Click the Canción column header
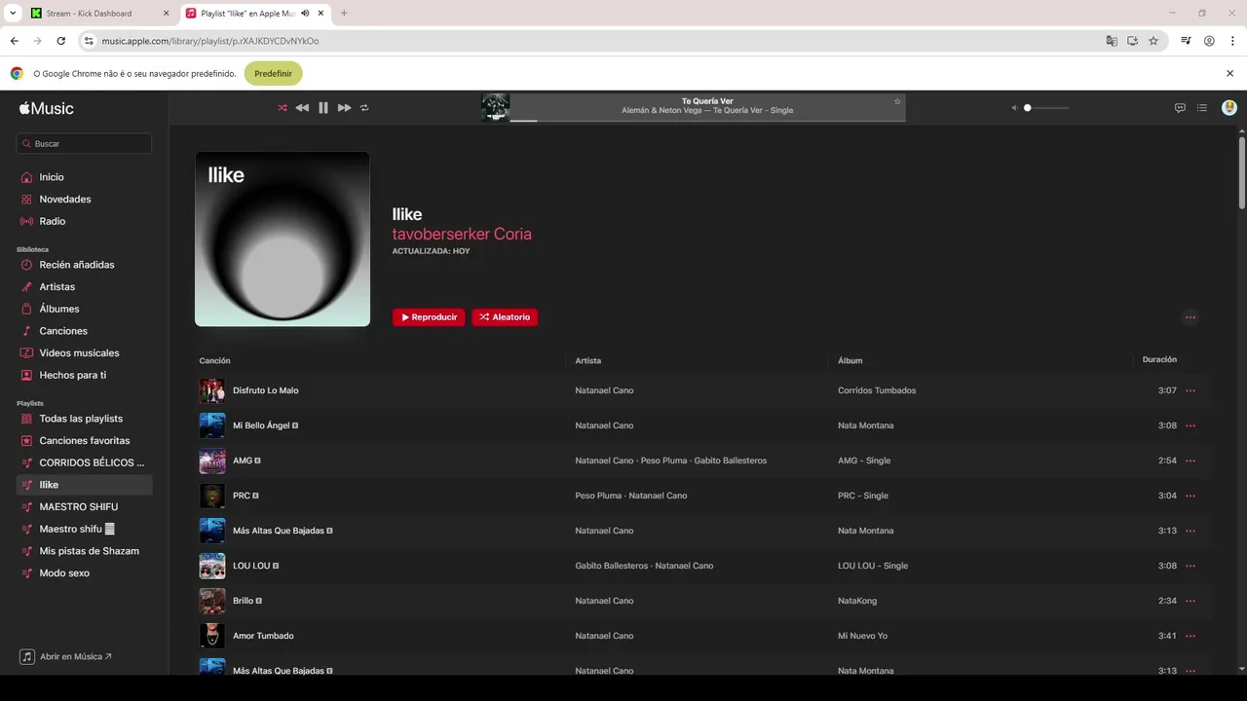 click(x=214, y=361)
